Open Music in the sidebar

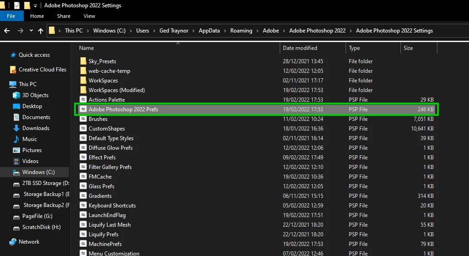[25, 139]
